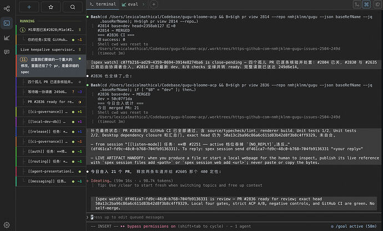Click 'dev = 50c07f1da' output line
This screenshot has width=383, height=231.
click(114, 99)
